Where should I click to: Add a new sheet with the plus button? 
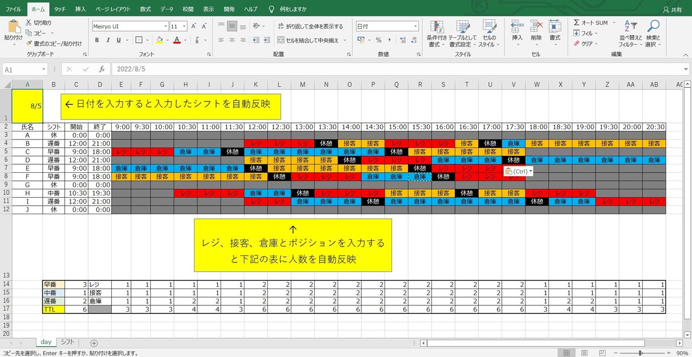pyautogui.click(x=94, y=343)
